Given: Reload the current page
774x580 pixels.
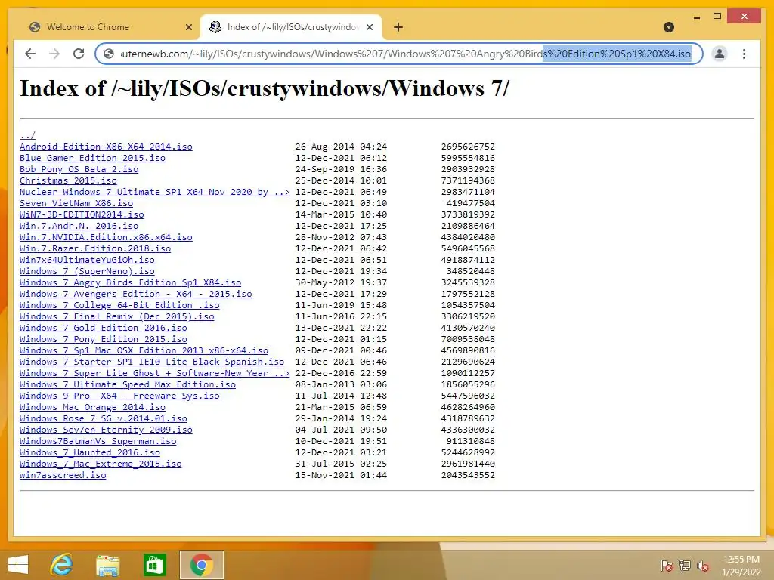Looking at the screenshot, I should pyautogui.click(x=79, y=54).
